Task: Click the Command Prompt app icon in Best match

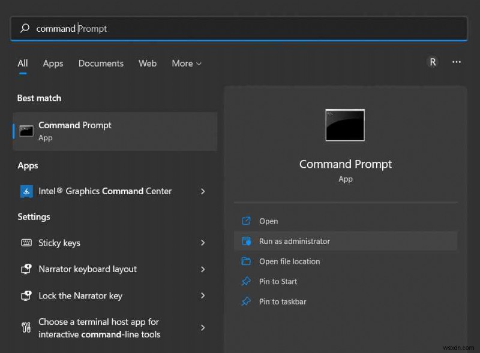Action: [26, 131]
